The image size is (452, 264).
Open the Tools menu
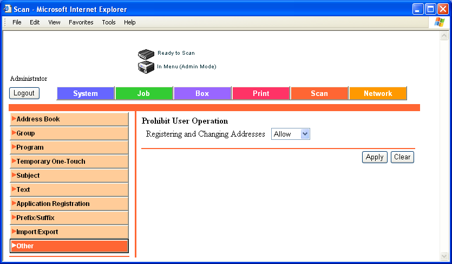click(x=109, y=22)
